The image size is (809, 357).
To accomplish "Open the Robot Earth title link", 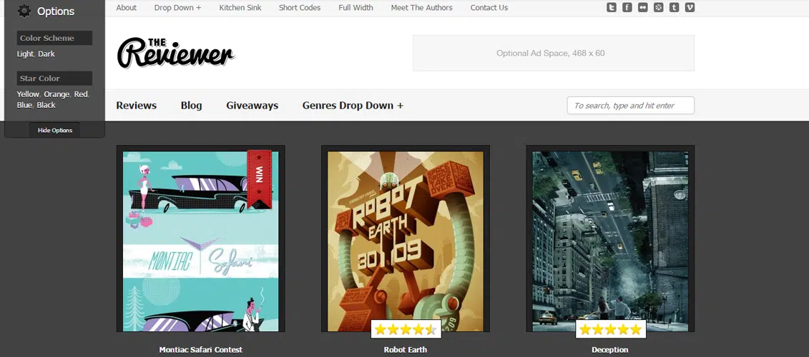I will click(x=405, y=350).
